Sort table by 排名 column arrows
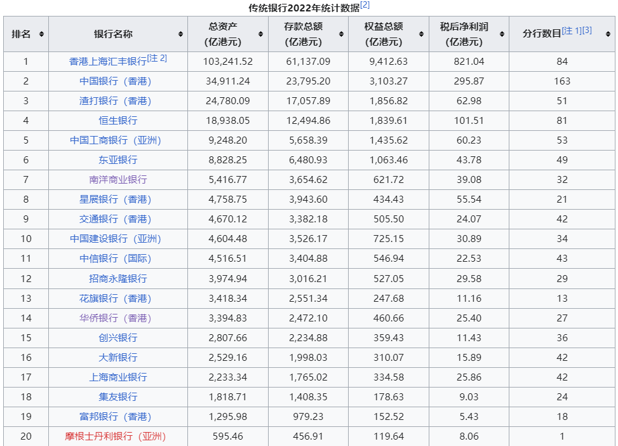 [41, 34]
